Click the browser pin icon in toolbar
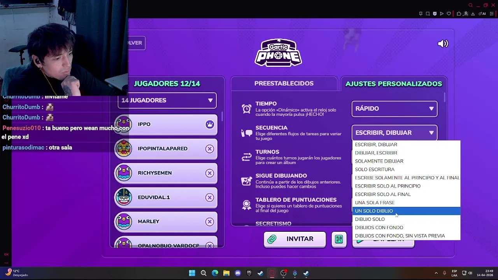The width and height of the screenshot is (498, 280). 421,14
